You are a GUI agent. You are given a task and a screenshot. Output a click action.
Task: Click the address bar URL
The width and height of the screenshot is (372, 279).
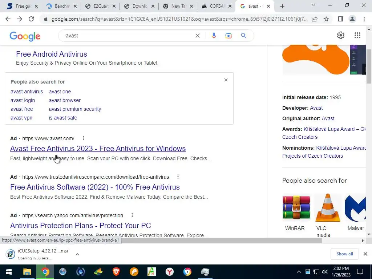pyautogui.click(x=179, y=19)
